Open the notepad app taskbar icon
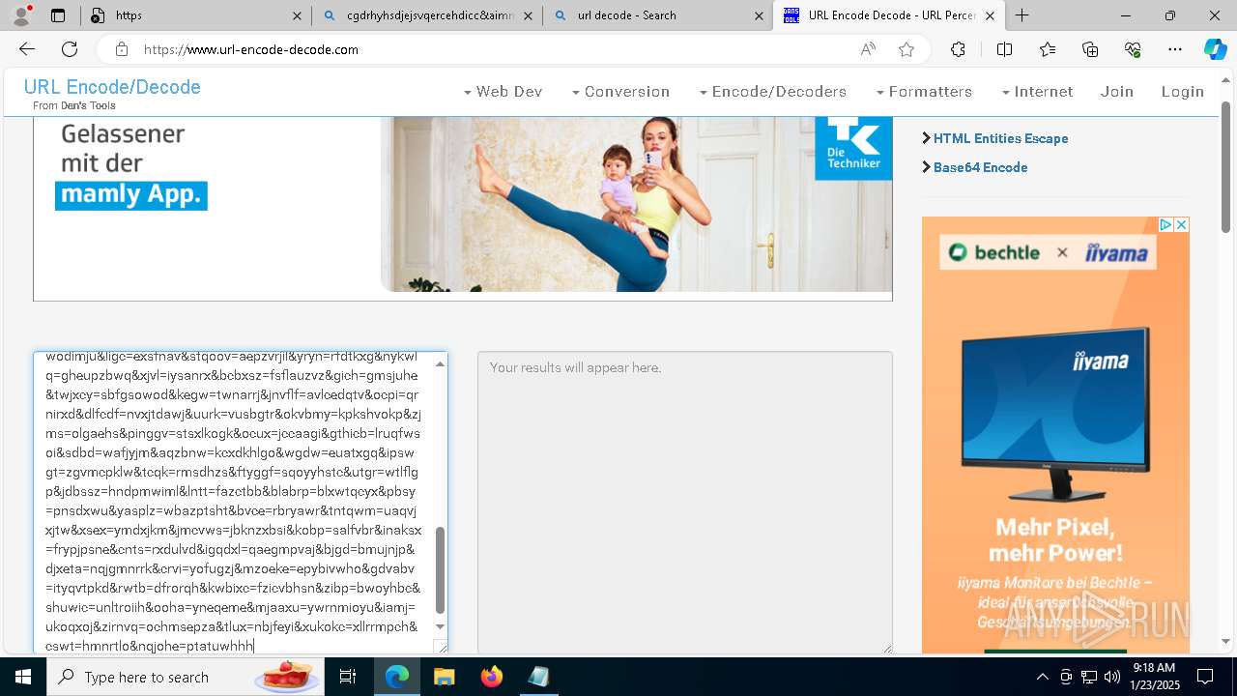The image size is (1237, 696). (538, 677)
